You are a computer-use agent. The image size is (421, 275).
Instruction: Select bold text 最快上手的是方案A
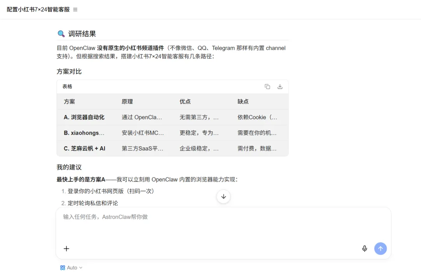pos(81,179)
